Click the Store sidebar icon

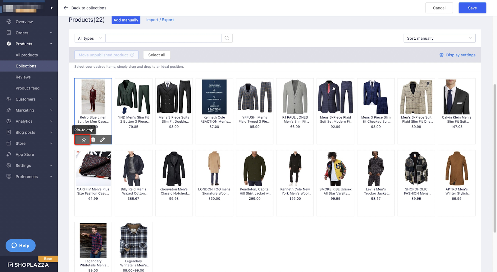coord(9,143)
